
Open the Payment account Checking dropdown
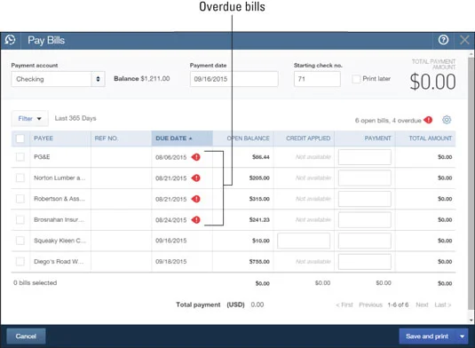click(x=59, y=79)
